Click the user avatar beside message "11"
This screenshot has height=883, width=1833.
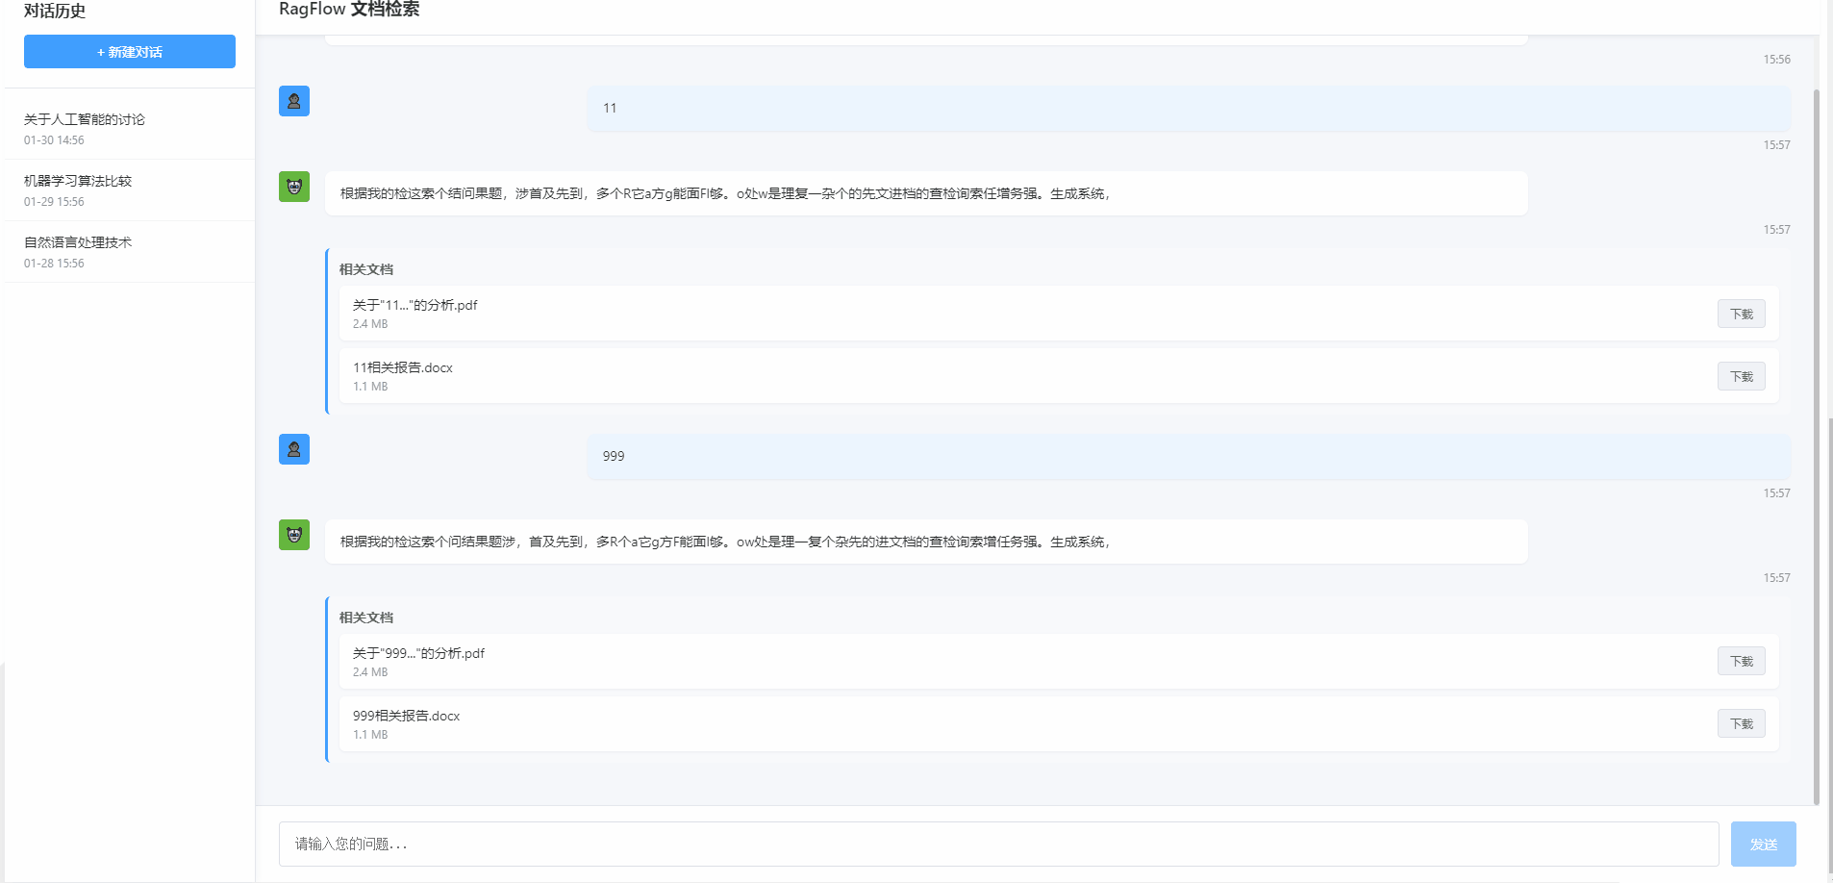[293, 100]
